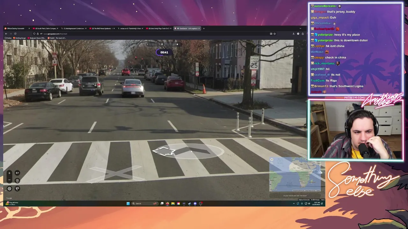The height and width of the screenshot is (229, 408).
Task: Click chat message 'that's jersey, buddy'
Action: [341, 12]
